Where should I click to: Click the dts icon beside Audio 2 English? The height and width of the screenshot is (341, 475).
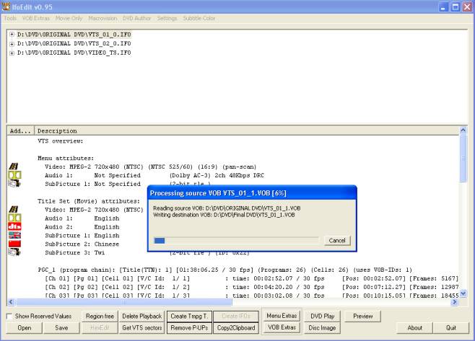(14, 226)
